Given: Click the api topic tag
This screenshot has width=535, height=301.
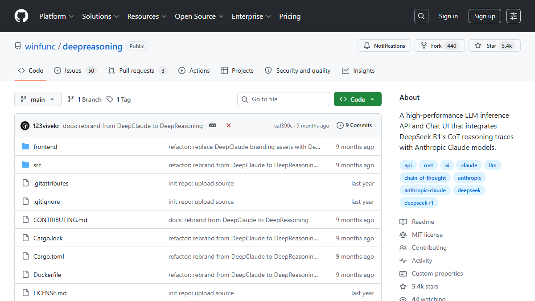Looking at the screenshot, I should pos(408,165).
